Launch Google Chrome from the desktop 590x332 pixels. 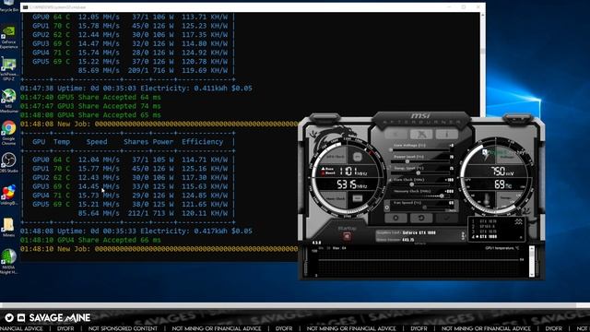pos(8,133)
